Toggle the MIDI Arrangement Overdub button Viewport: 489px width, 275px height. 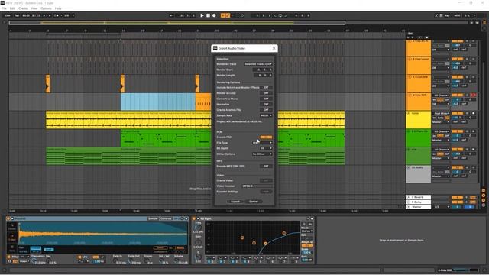click(223, 15)
